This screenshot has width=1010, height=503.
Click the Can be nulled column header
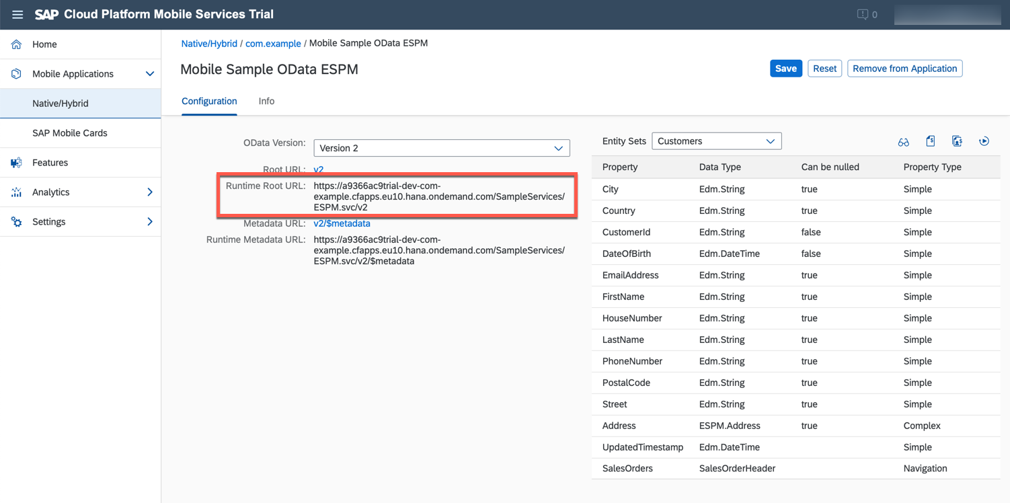coord(830,167)
